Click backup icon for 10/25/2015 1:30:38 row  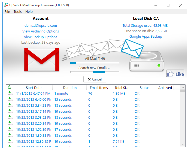tap(10, 135)
